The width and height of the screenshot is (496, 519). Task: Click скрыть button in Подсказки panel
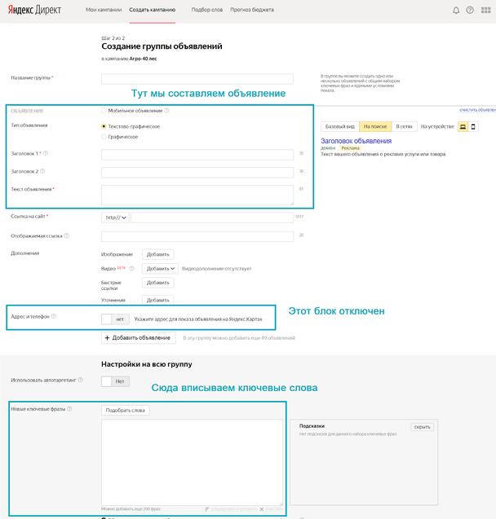click(422, 427)
